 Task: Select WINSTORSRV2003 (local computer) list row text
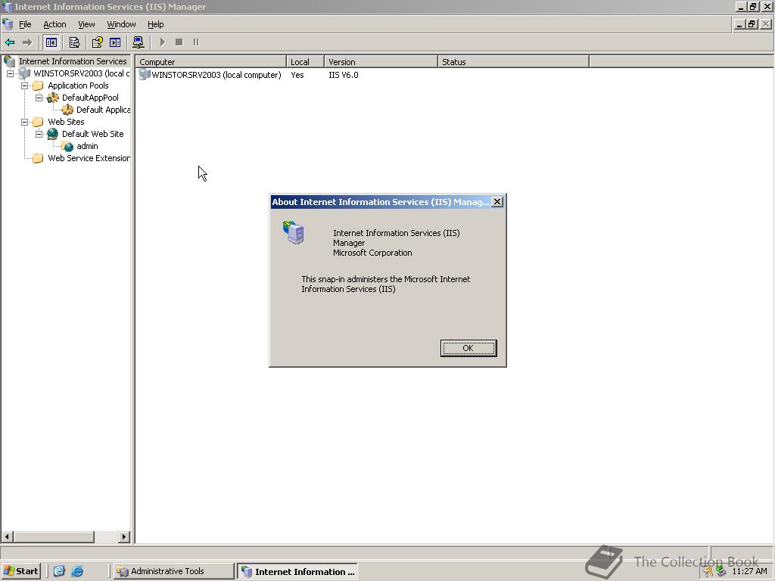click(x=216, y=75)
